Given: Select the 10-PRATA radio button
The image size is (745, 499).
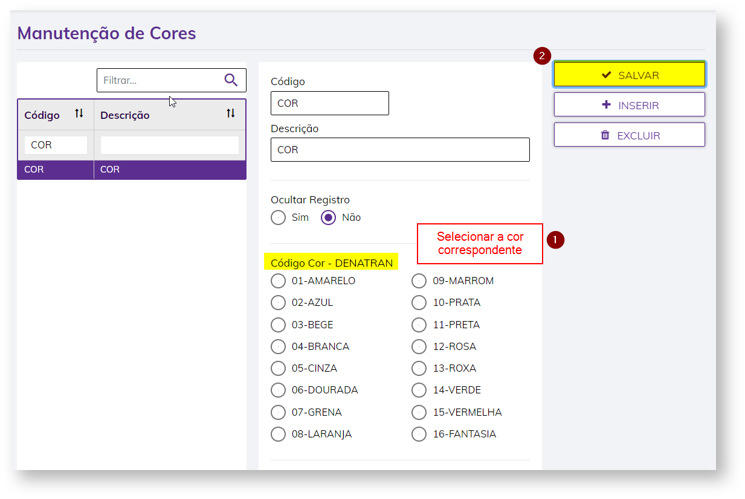Looking at the screenshot, I should pyautogui.click(x=419, y=303).
